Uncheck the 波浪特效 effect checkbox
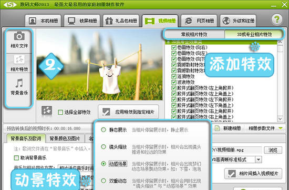This screenshot has width=289, height=190. 173,82
